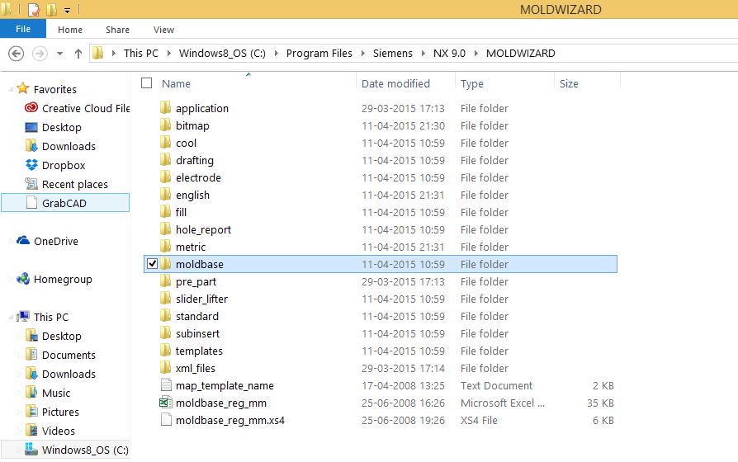Click This PC in the address bar

click(x=140, y=53)
